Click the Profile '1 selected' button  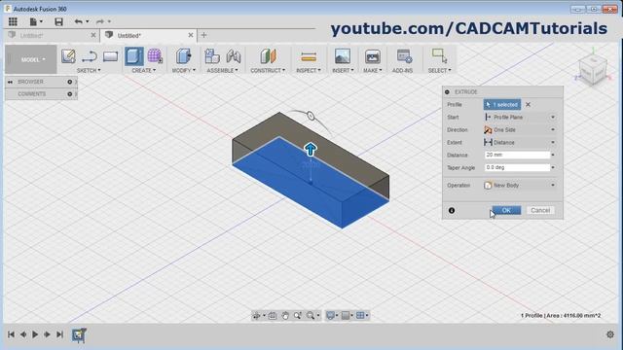[x=502, y=104]
